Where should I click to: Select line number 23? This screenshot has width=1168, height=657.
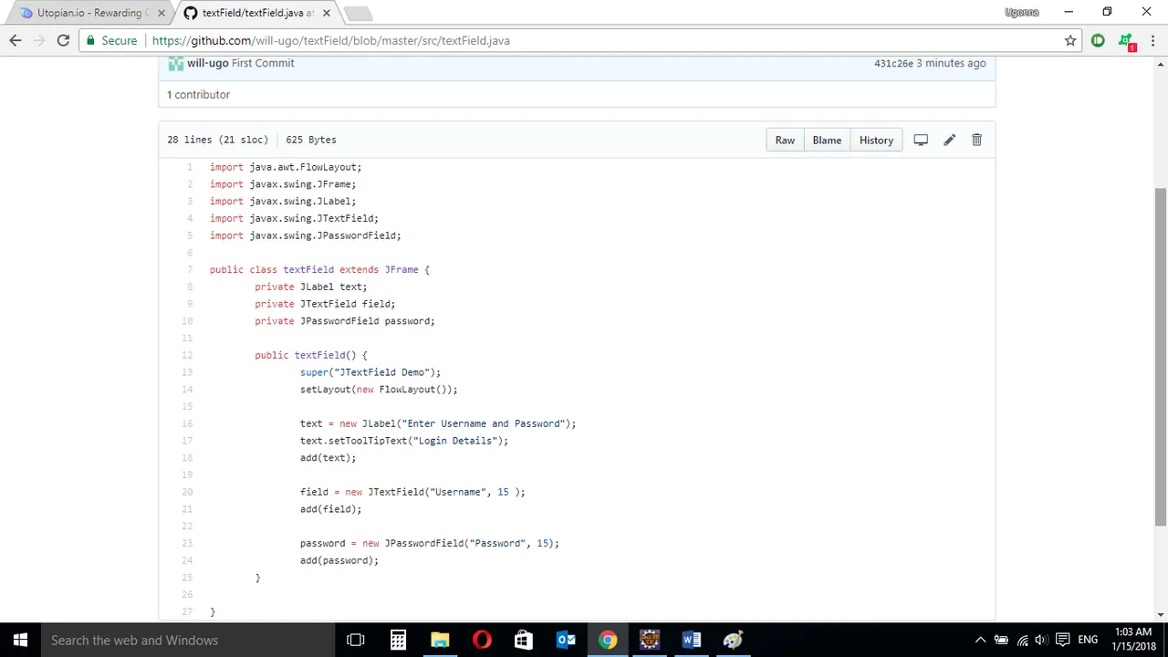click(x=187, y=543)
